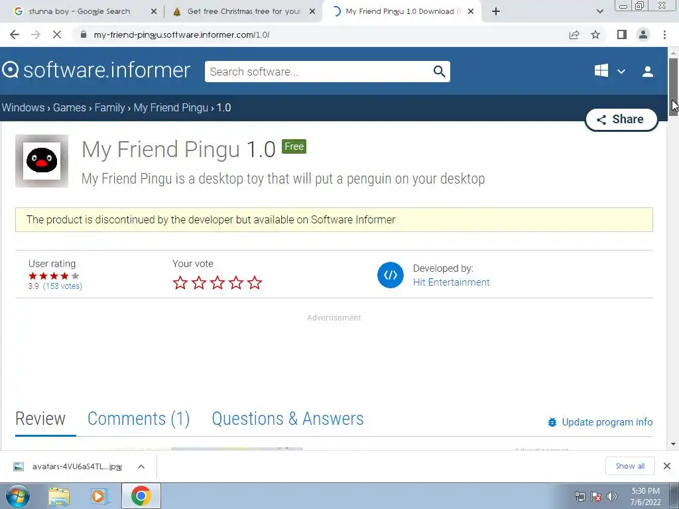Click the developer code icon
679x509 pixels.
(390, 275)
